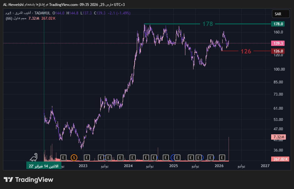Click the pink 139.3 current price label
The width and height of the screenshot is (294, 189).
click(278, 43)
